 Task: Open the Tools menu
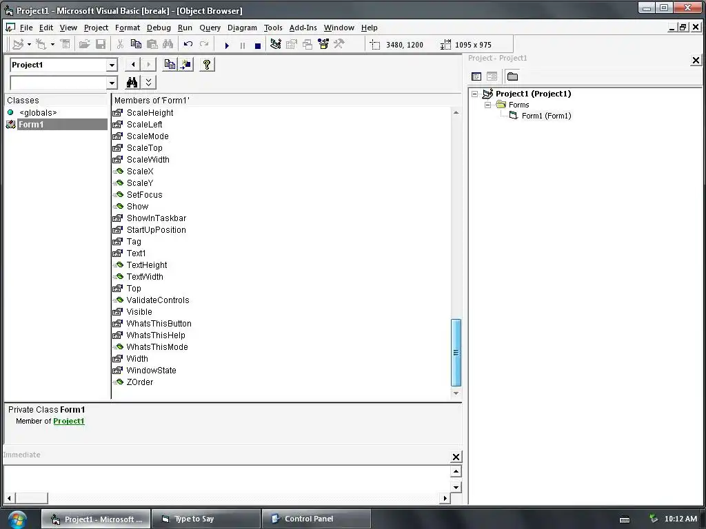pos(273,28)
